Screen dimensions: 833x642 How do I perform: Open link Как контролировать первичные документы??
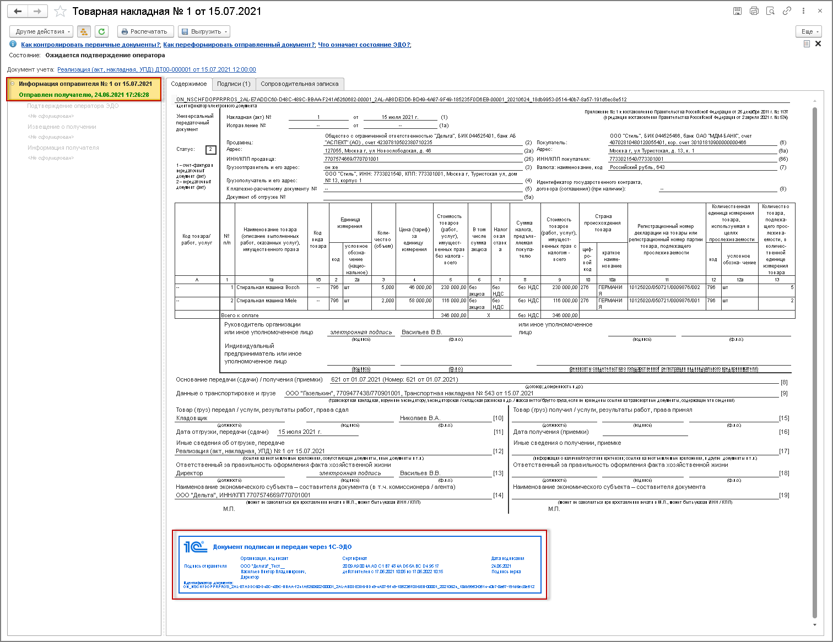[x=91, y=45]
